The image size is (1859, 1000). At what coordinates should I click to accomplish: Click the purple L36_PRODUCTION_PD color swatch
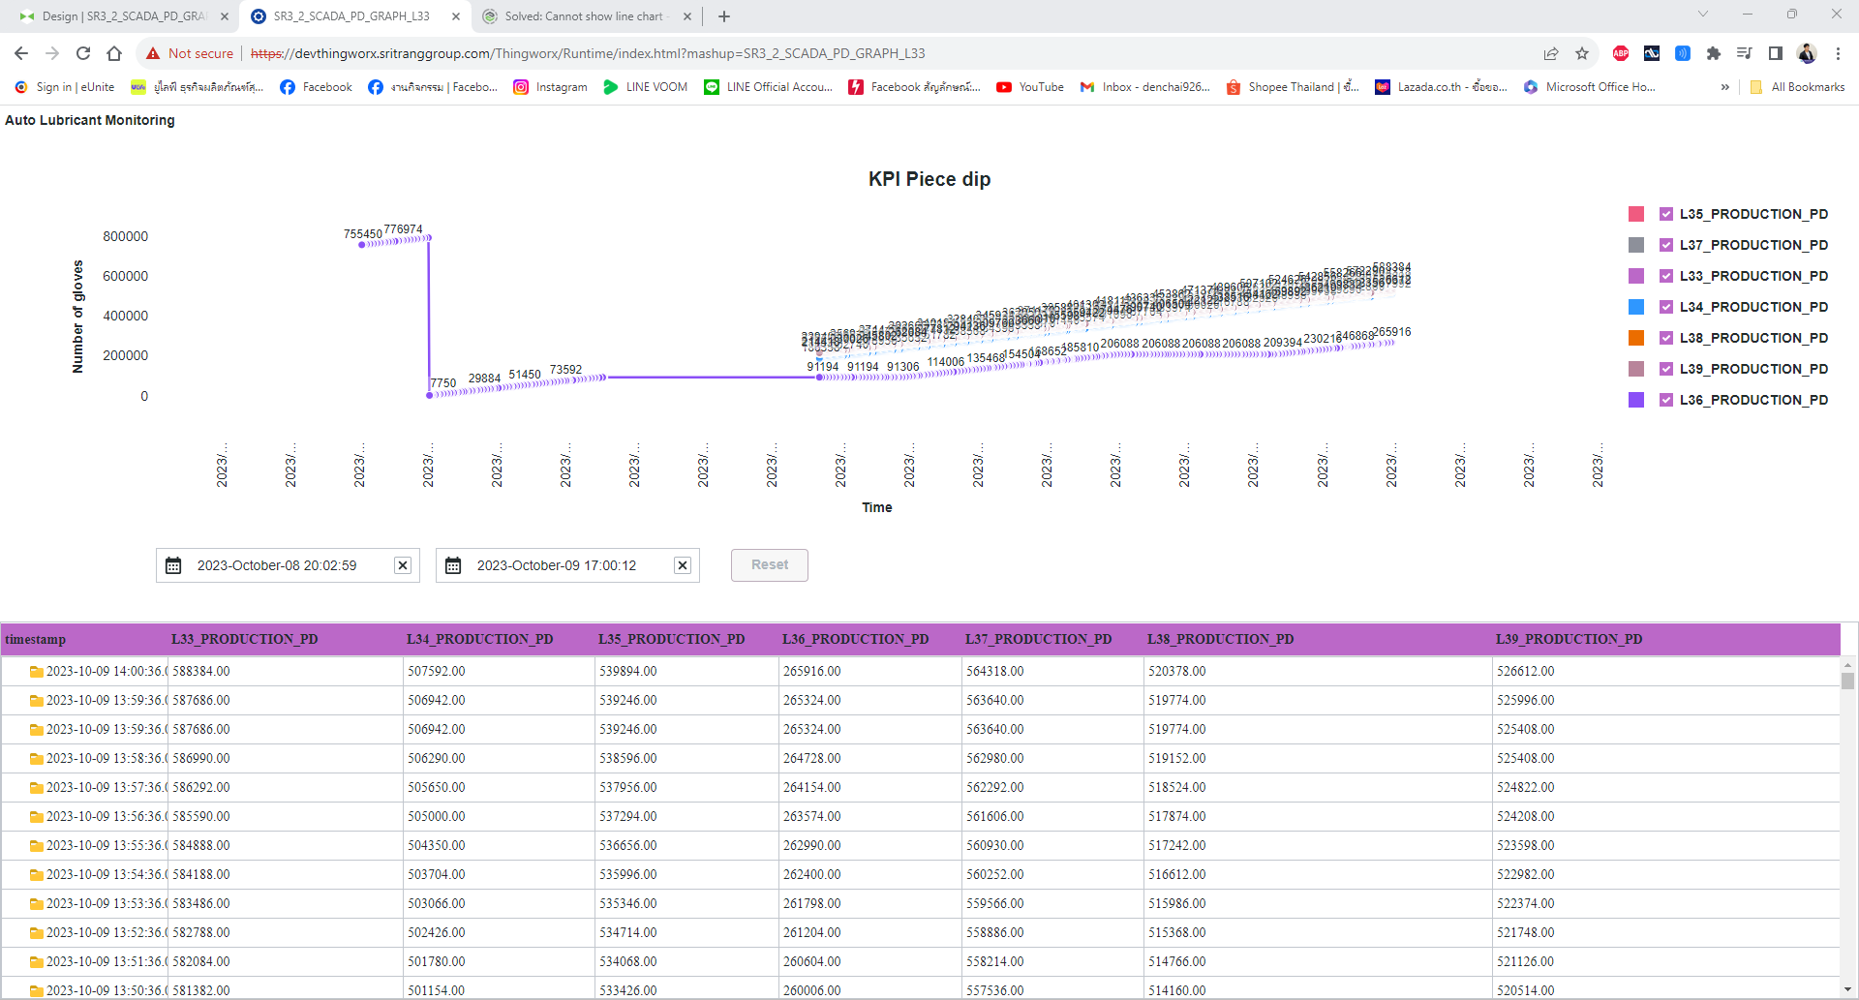click(1635, 400)
